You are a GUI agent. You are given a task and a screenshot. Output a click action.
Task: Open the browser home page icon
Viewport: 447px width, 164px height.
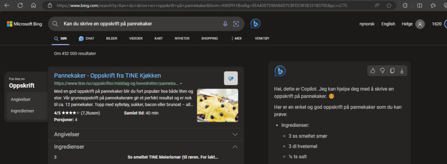(34, 5)
